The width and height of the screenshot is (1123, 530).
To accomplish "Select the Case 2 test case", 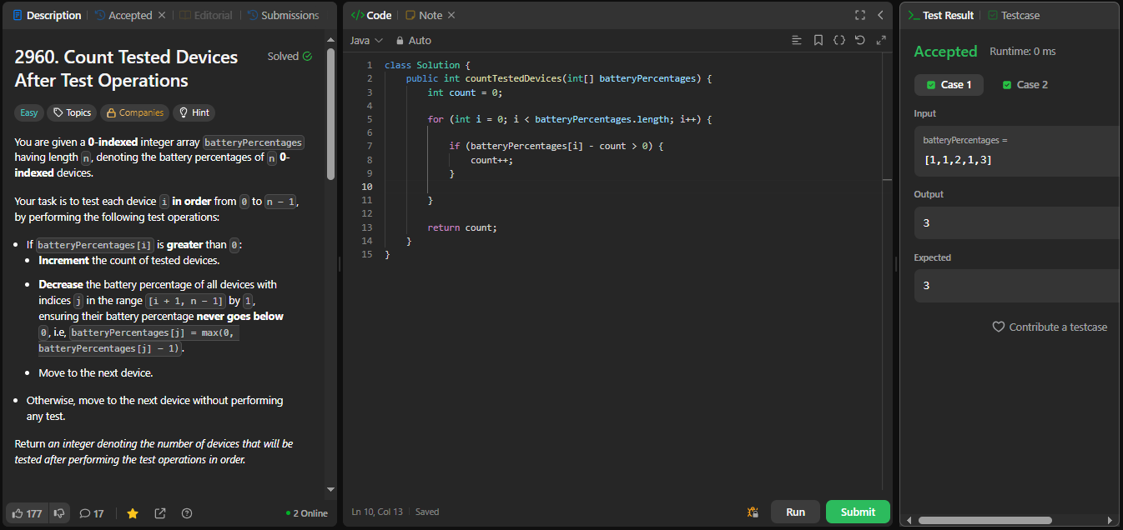I will pyautogui.click(x=1025, y=85).
